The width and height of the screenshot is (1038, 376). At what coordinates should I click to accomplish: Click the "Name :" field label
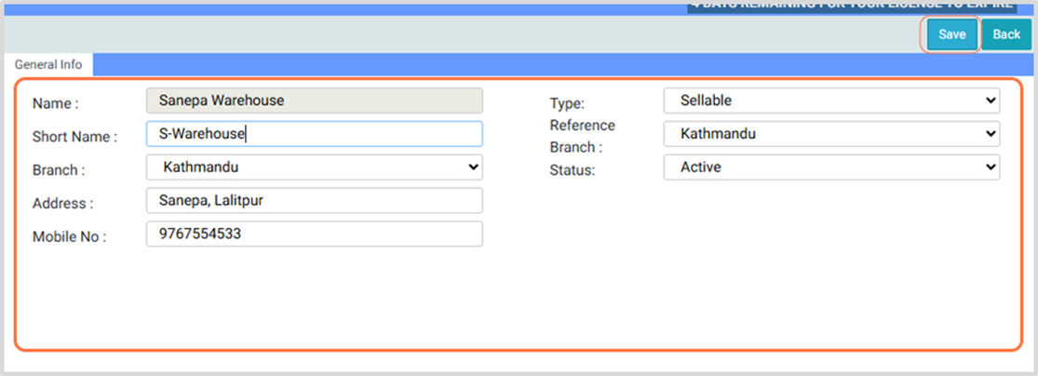click(x=56, y=103)
